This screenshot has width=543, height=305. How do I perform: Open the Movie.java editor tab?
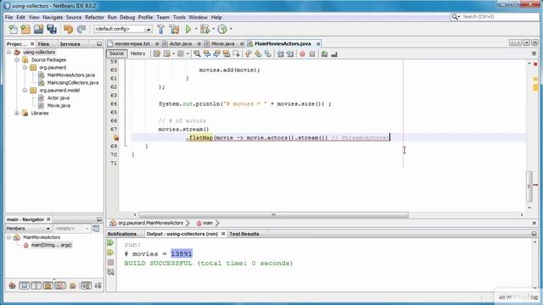coord(222,44)
